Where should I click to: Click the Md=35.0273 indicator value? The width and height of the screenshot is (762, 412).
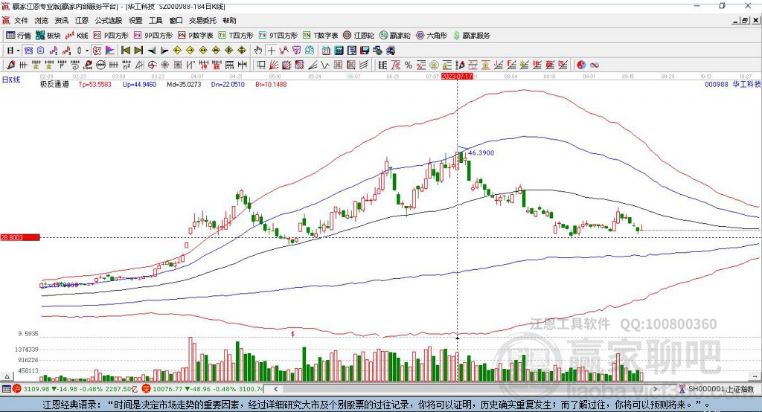184,84
